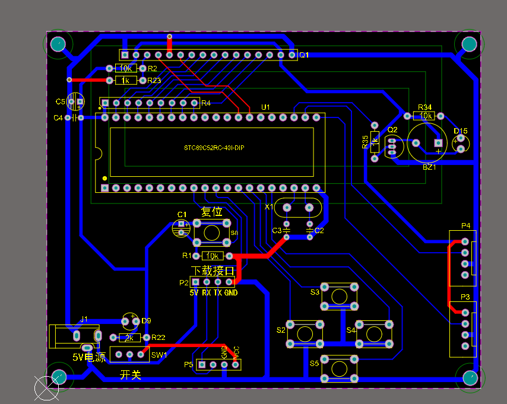The width and height of the screenshot is (507, 404).
Task: Click the RX pin label under P2
Action: (x=206, y=293)
